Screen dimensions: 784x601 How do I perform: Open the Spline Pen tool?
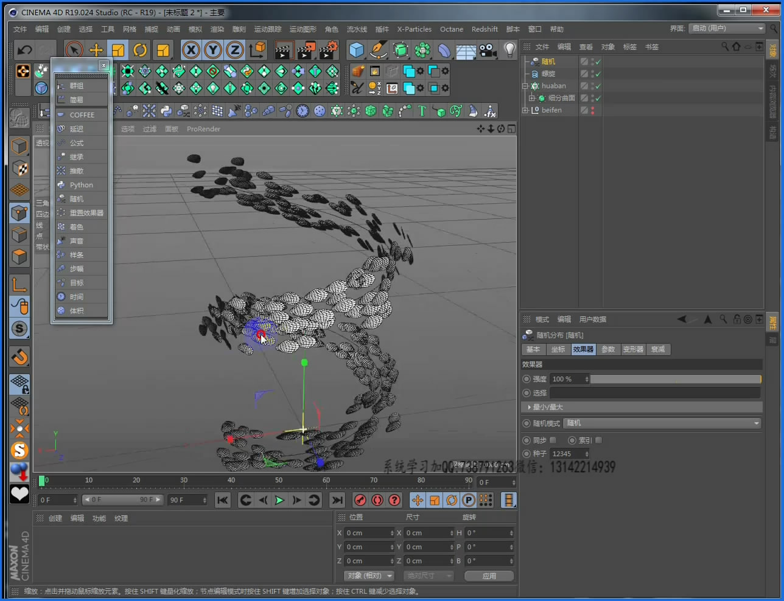click(x=379, y=50)
